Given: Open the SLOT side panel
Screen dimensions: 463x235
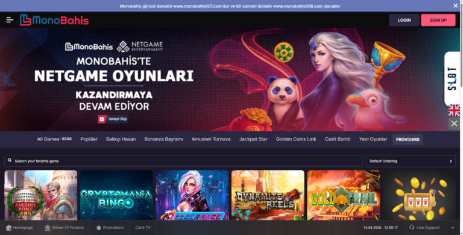Looking at the screenshot, I should coord(452,79).
